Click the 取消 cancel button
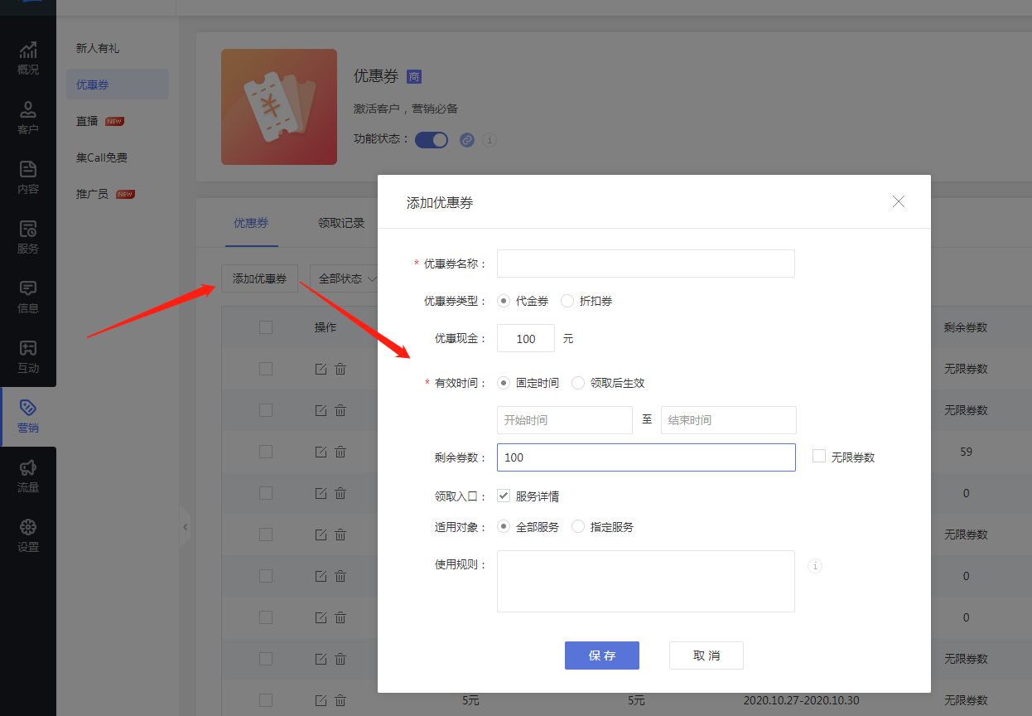 click(706, 656)
